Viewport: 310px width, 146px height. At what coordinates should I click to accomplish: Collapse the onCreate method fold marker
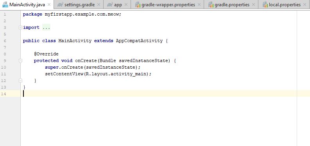click(20, 61)
